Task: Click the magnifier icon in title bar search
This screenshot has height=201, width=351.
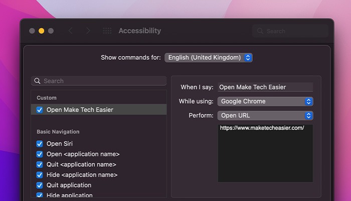Action: 260,31
